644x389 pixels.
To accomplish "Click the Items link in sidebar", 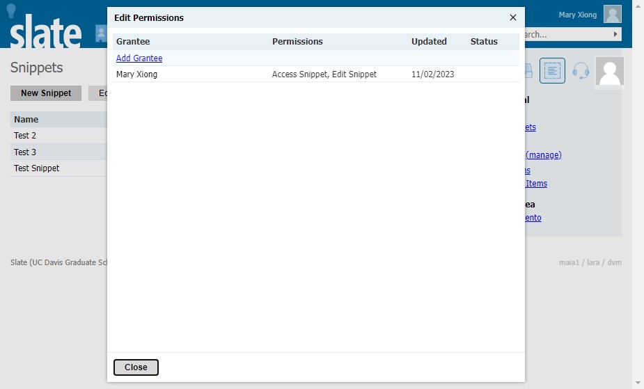I will (536, 184).
